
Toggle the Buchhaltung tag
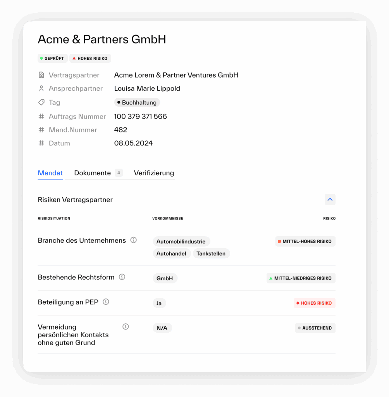coord(137,102)
